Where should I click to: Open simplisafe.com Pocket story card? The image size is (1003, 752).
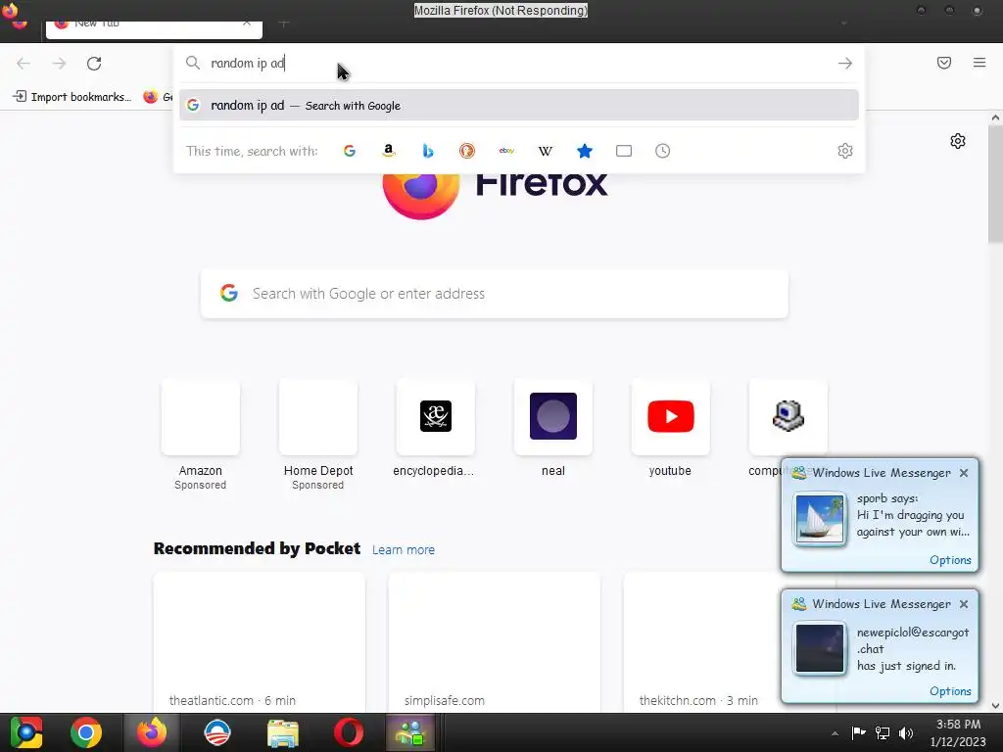(x=494, y=642)
